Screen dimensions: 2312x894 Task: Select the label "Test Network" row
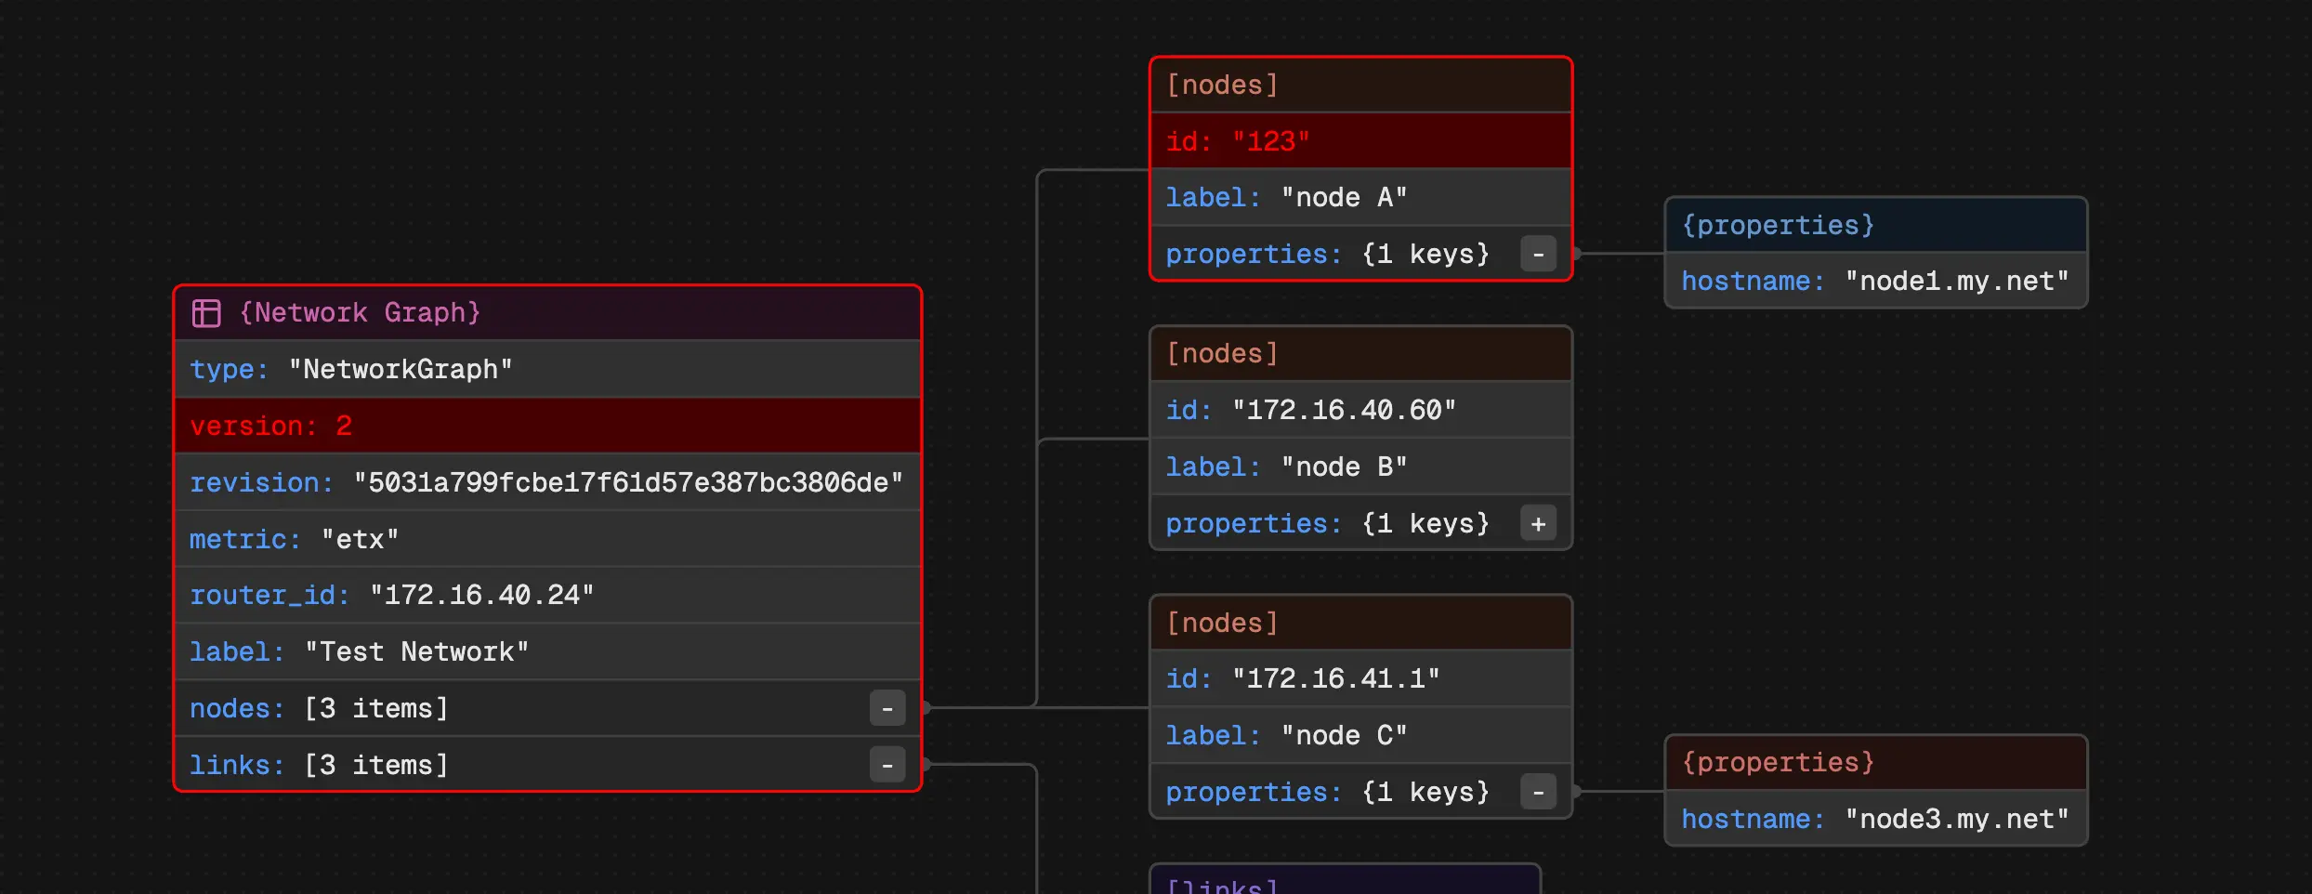point(547,652)
